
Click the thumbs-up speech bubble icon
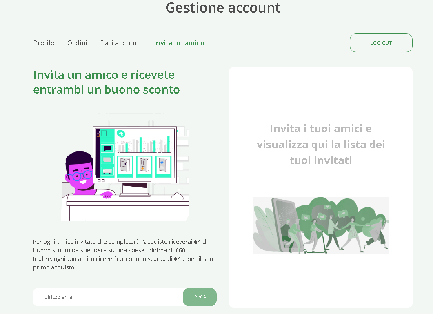[x=322, y=217]
